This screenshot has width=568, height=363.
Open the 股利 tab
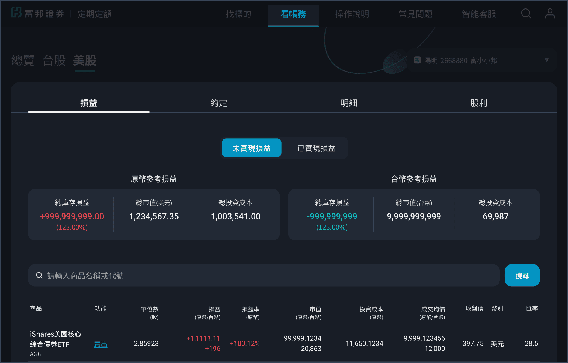point(478,103)
